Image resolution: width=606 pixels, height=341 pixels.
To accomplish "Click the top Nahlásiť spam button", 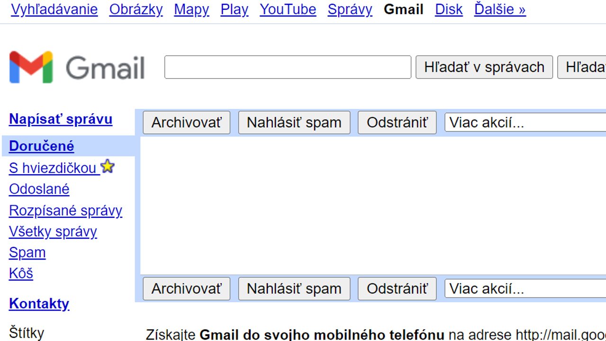I will click(x=294, y=123).
